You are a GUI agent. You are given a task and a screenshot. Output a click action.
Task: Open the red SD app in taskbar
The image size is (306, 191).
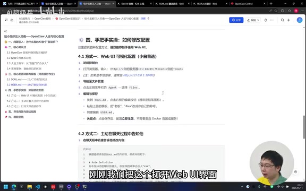53,187
